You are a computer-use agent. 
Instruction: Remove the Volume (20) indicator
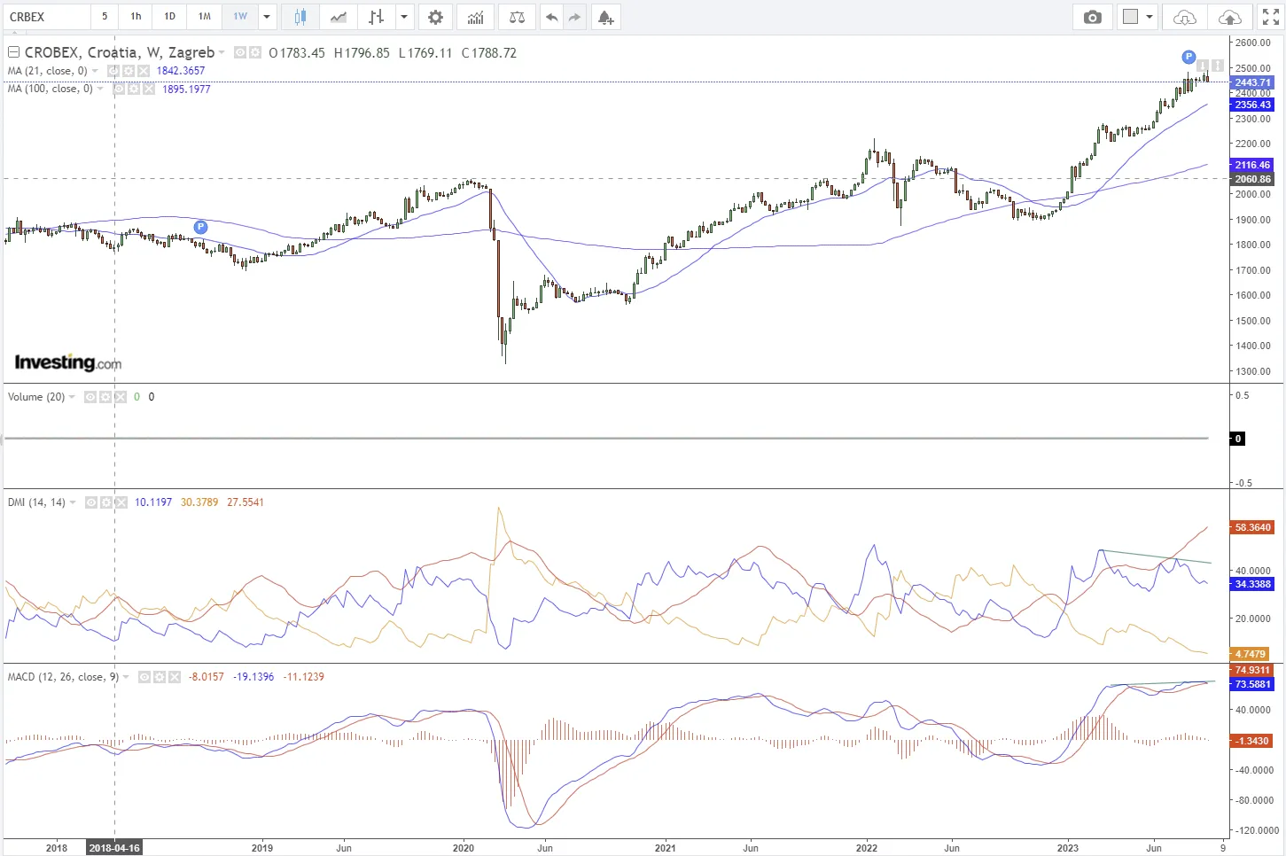point(120,397)
